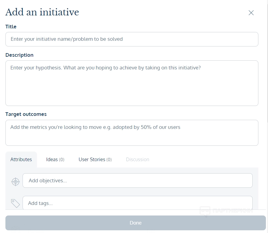Click the Add an initiative heading
This screenshot has height=233, width=268.
(x=42, y=12)
